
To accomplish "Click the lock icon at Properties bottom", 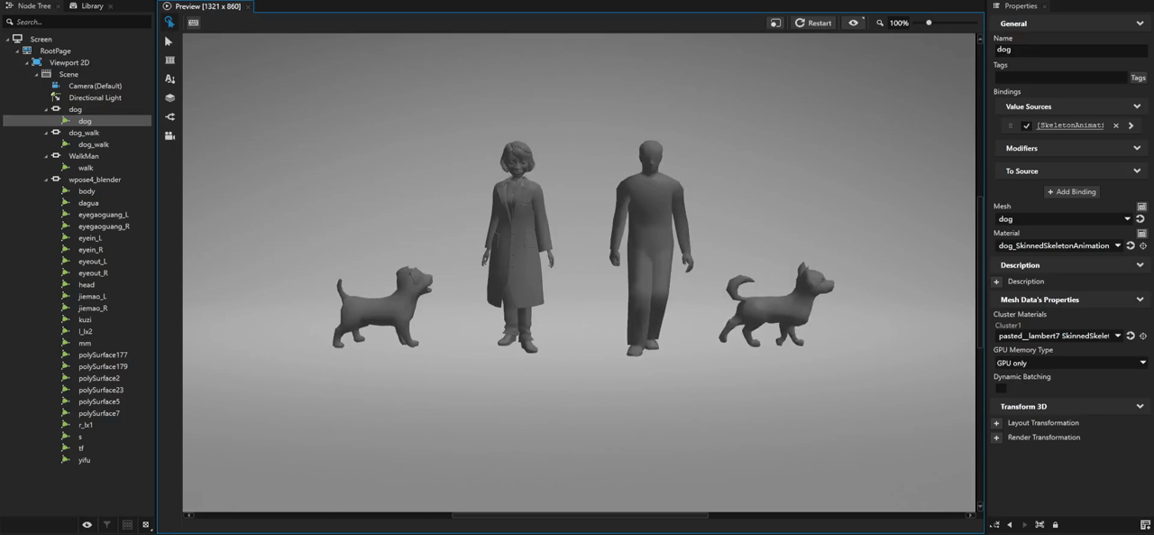I will tap(1055, 524).
